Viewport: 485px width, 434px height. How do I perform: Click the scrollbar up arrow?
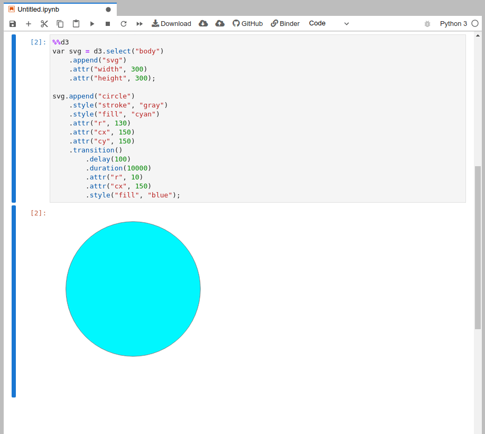click(478, 35)
